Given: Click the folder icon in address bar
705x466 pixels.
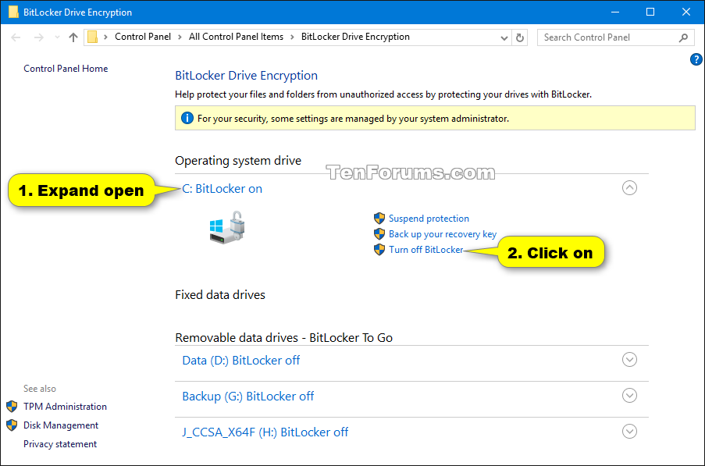Looking at the screenshot, I should [93, 37].
